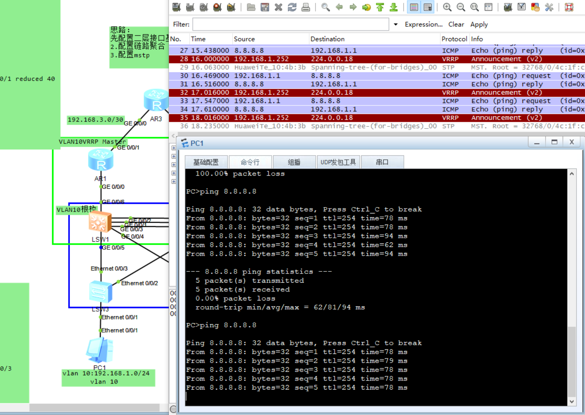
Task: Save the capture file icon
Action: click(x=265, y=7)
